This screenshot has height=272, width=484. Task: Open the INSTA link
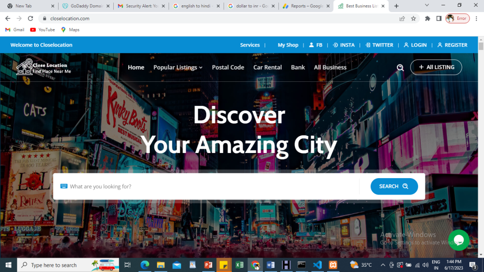[344, 45]
